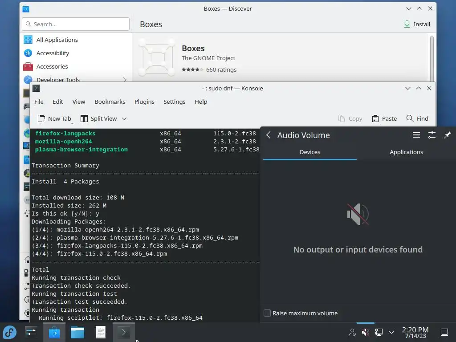The image size is (456, 342).
Task: Click the user accessibility tray icon
Action: [352, 332]
